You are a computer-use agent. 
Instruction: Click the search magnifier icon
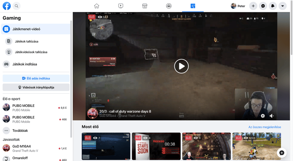[x=17, y=6]
